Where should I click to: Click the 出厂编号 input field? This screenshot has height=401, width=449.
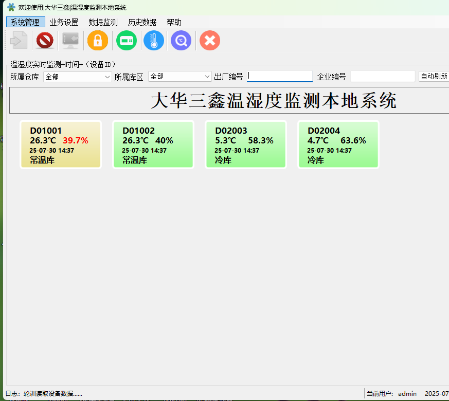pyautogui.click(x=280, y=77)
